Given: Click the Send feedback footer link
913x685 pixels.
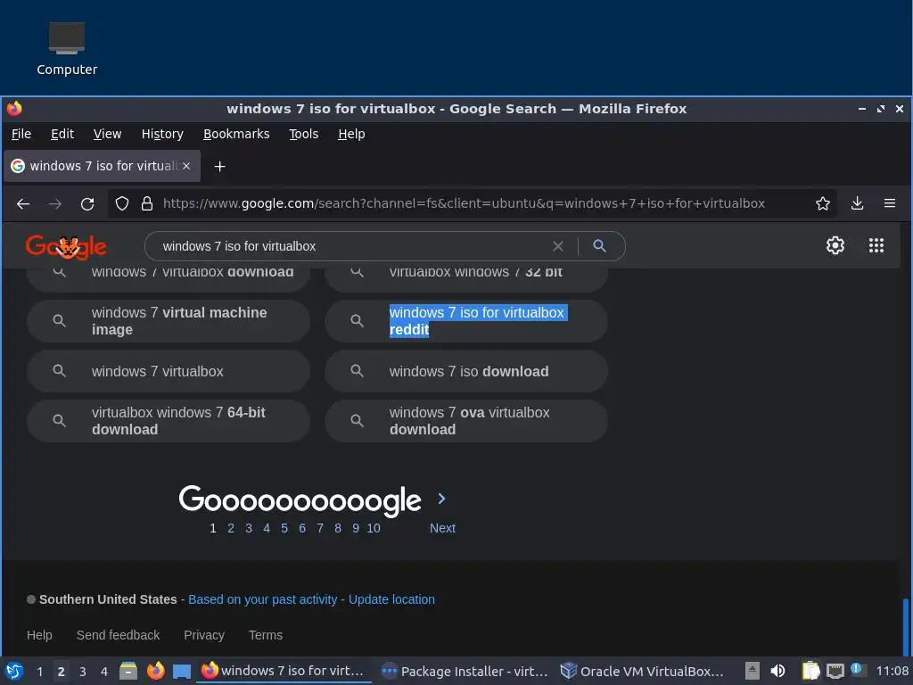Looking at the screenshot, I should 119,635.
